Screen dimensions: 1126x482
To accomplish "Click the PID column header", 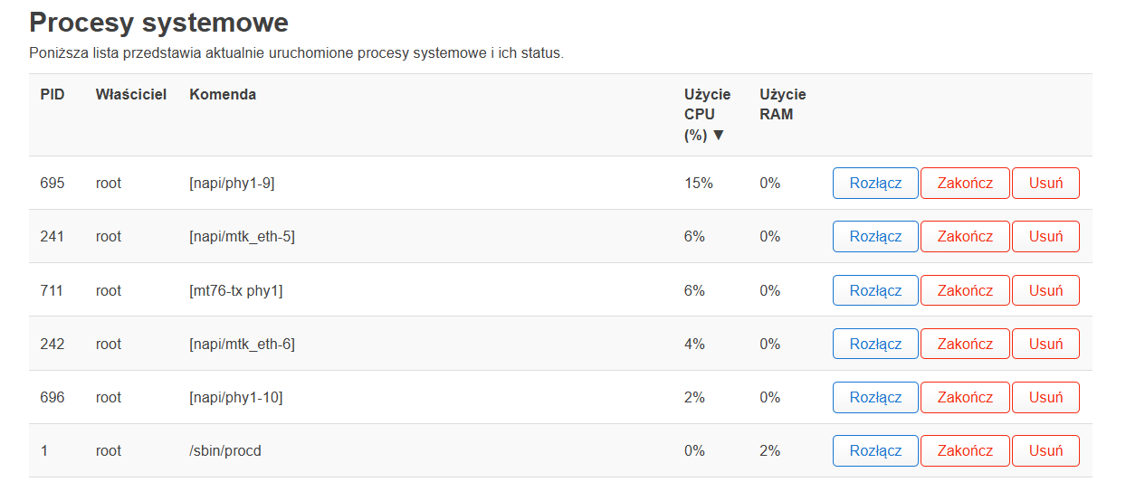I will tap(52, 94).
